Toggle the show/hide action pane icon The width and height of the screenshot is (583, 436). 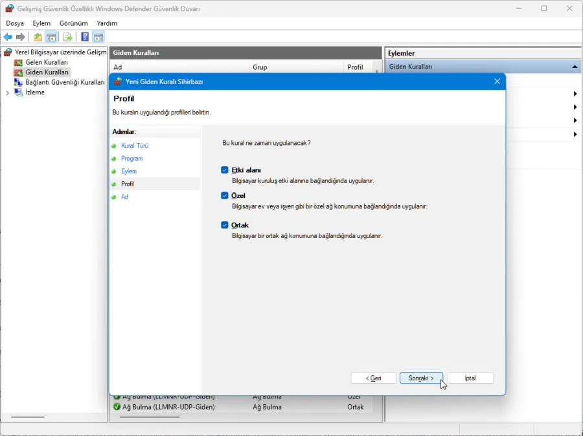click(x=98, y=37)
